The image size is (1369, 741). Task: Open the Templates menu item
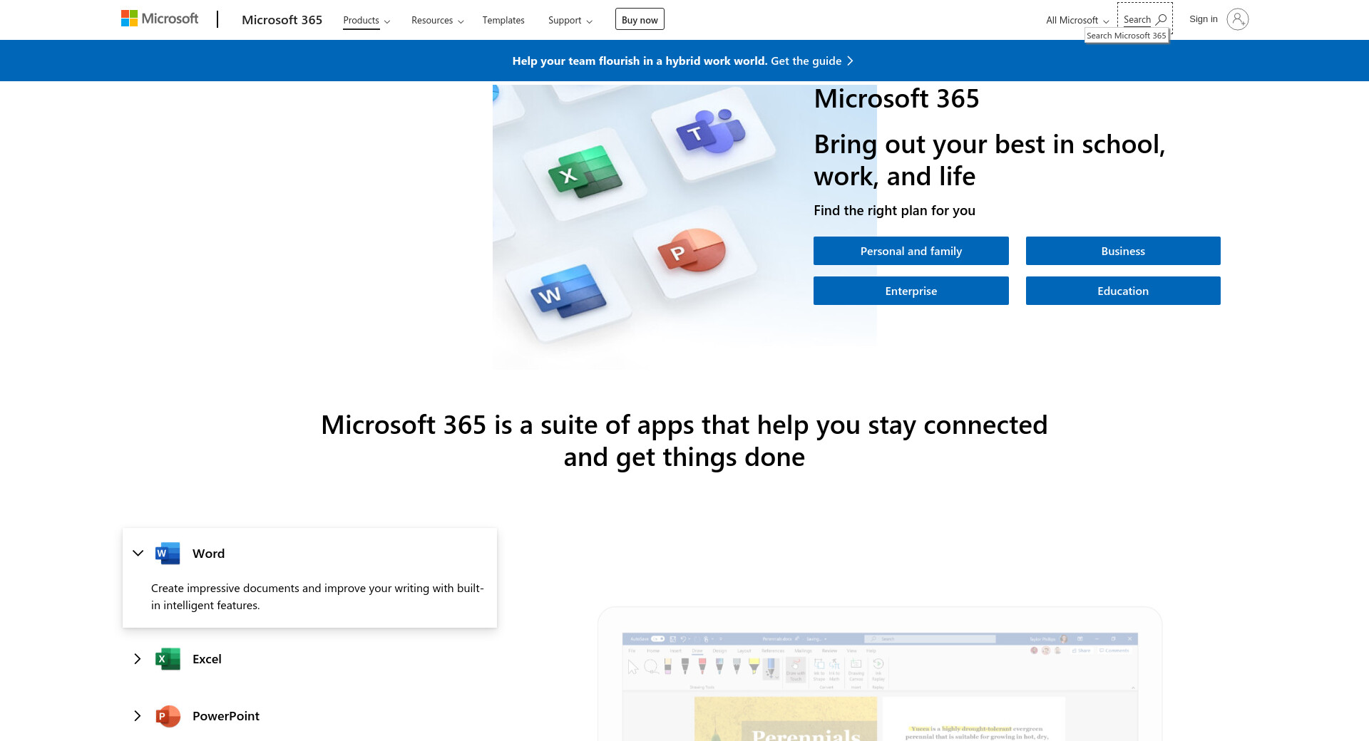pyautogui.click(x=503, y=21)
